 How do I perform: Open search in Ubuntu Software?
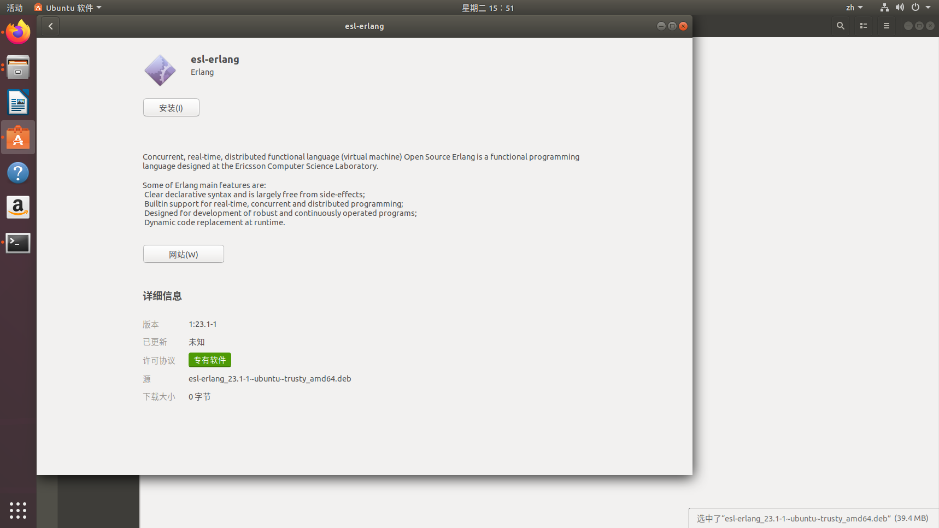[840, 26]
